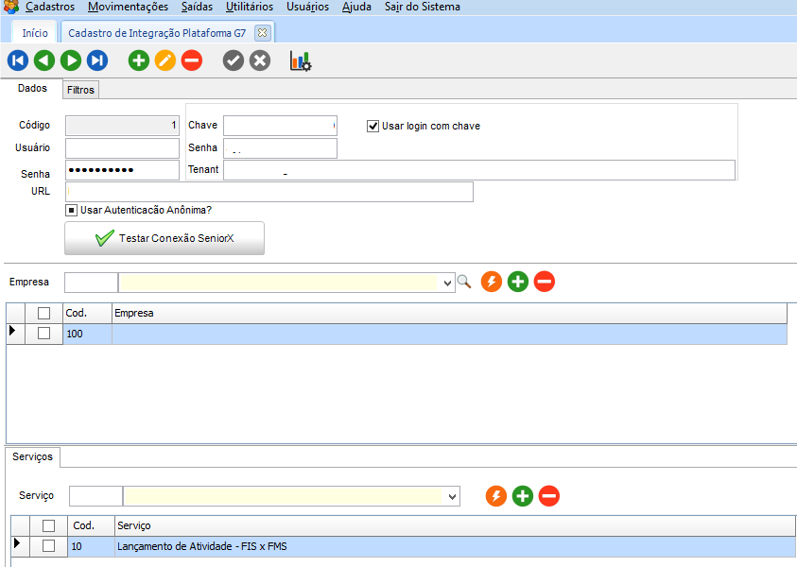Open the Ajuda menu

click(x=356, y=7)
